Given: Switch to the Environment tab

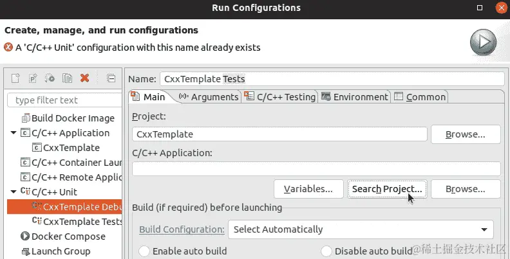Looking at the screenshot, I should [x=355, y=96].
